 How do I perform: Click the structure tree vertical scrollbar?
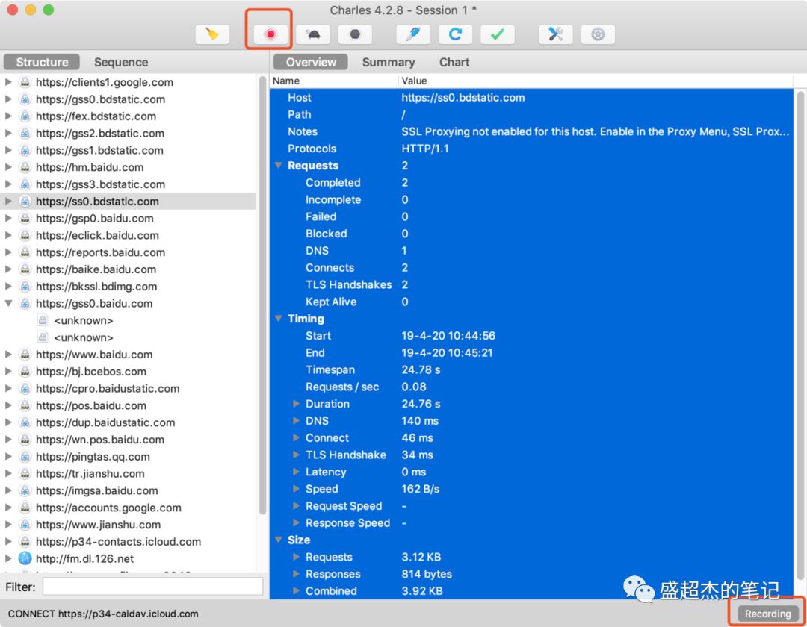[x=262, y=296]
